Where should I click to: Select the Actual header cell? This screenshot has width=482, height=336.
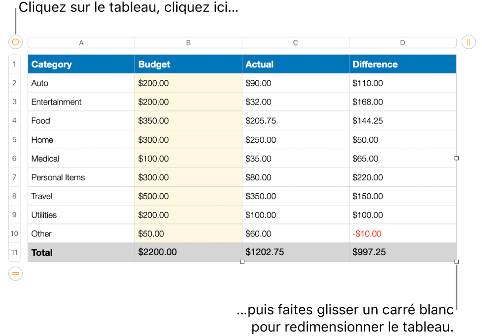(295, 64)
